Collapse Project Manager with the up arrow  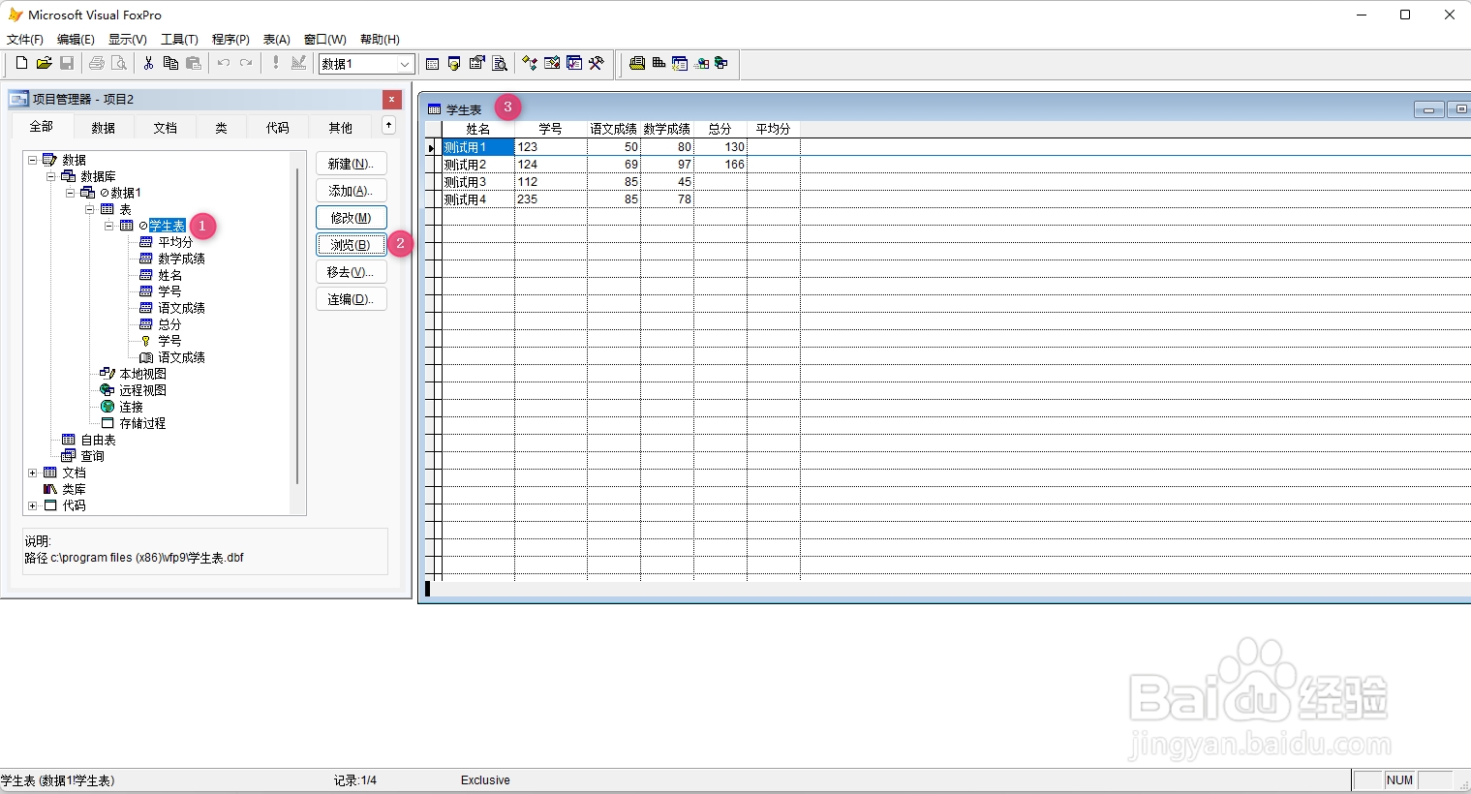(388, 125)
